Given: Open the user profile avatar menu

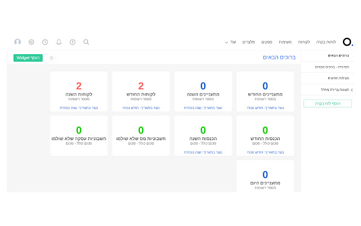Looking at the screenshot, I should click(x=17, y=42).
